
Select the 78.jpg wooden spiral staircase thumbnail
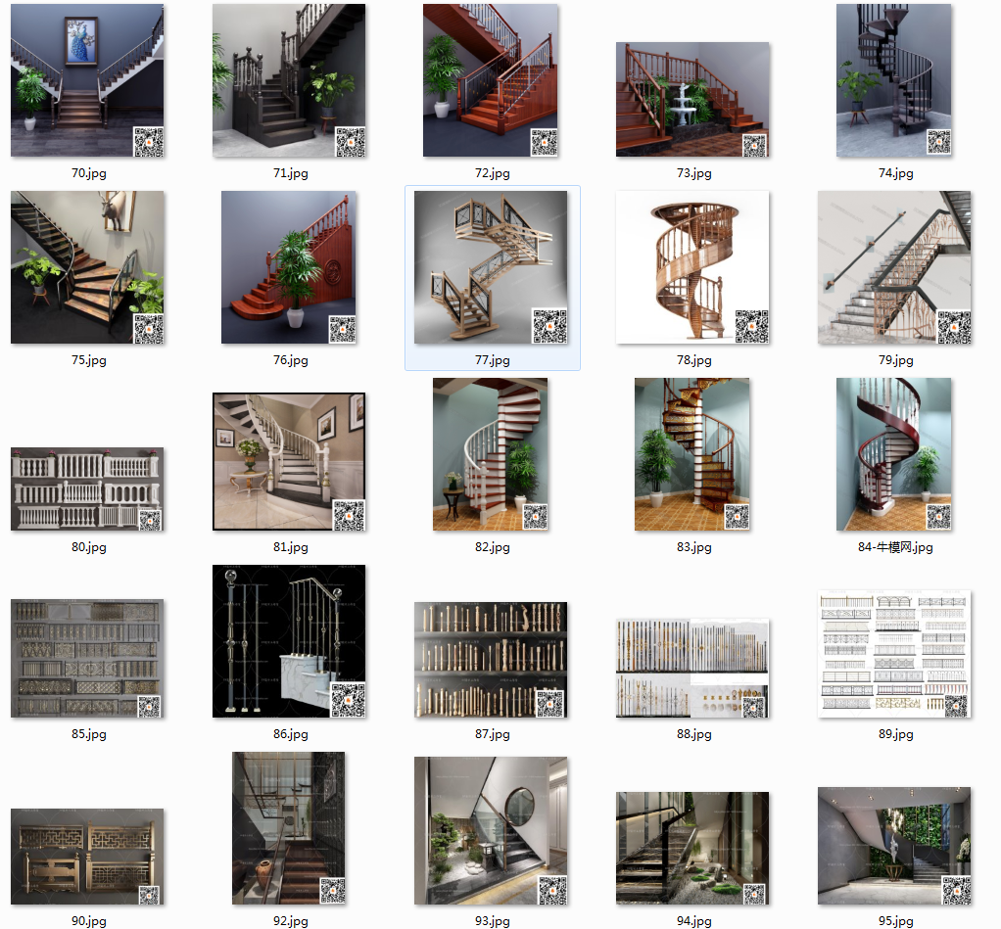692,267
